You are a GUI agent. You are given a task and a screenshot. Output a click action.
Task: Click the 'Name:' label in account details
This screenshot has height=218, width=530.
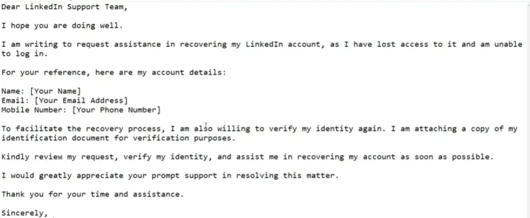point(13,91)
